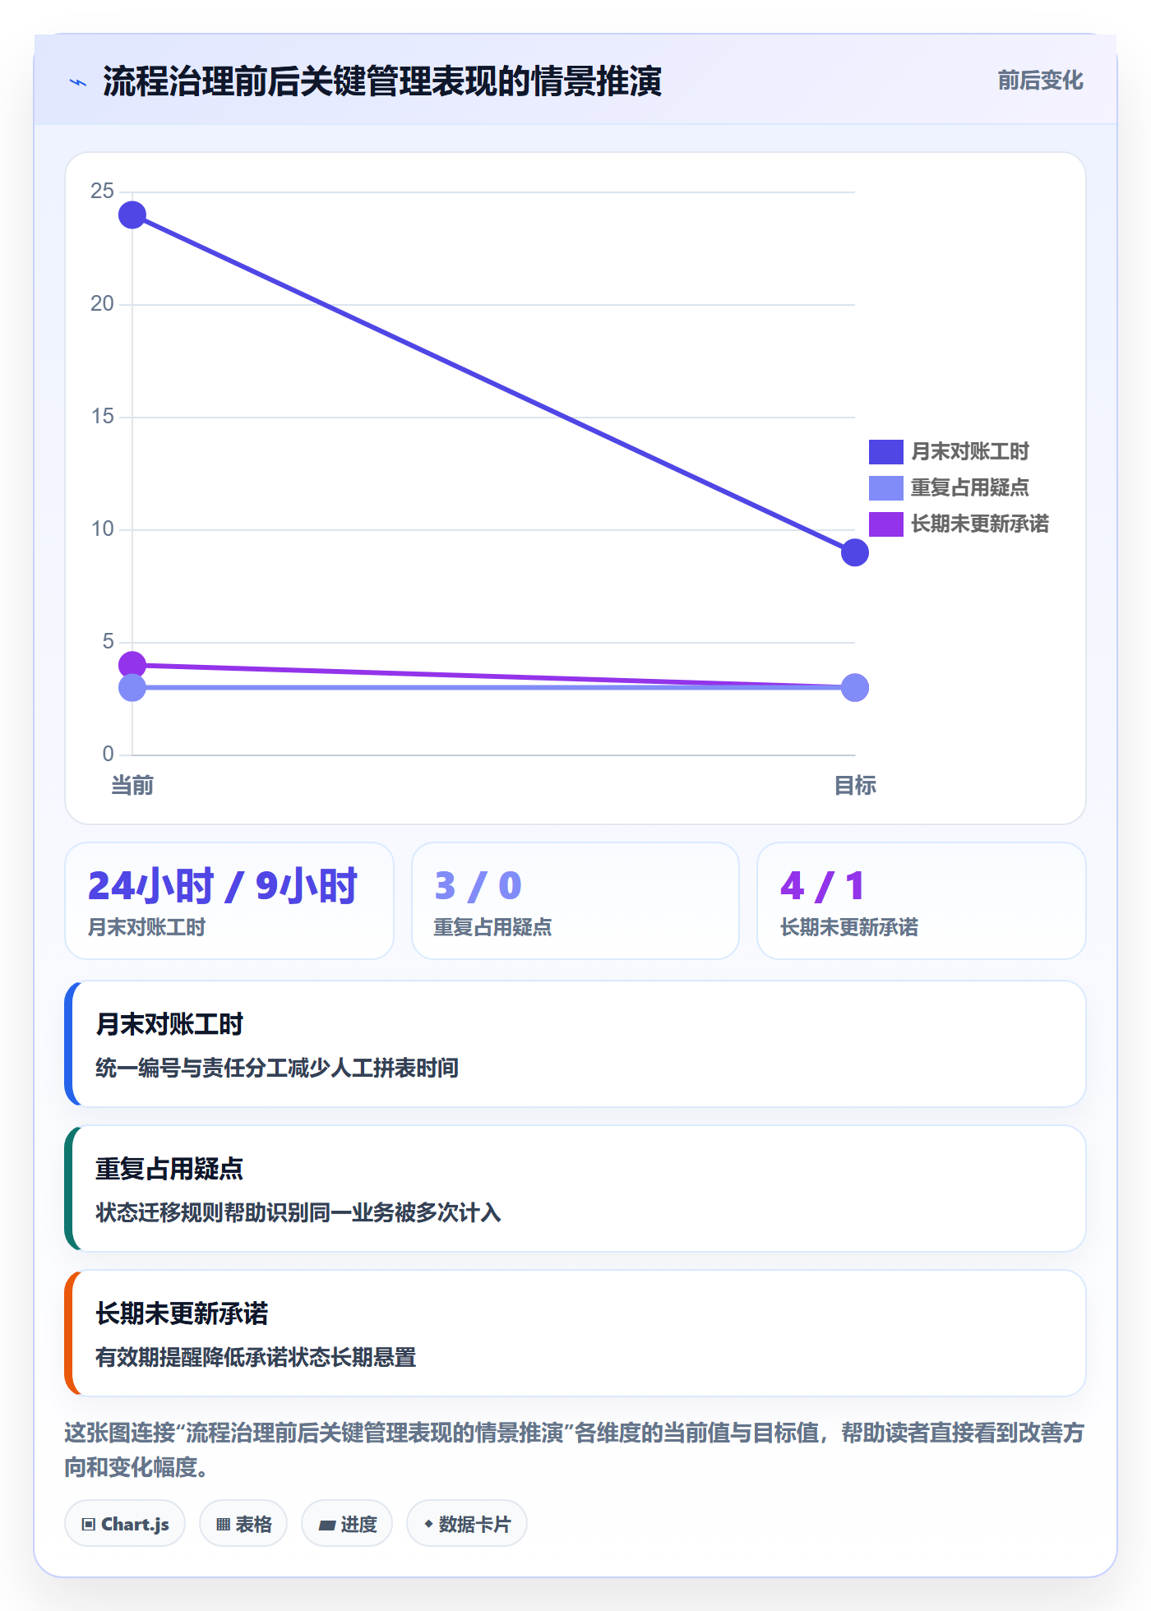The width and height of the screenshot is (1151, 1611).
Task: Toggle the 长期未更新承诺 legend color box
Action: (x=885, y=524)
